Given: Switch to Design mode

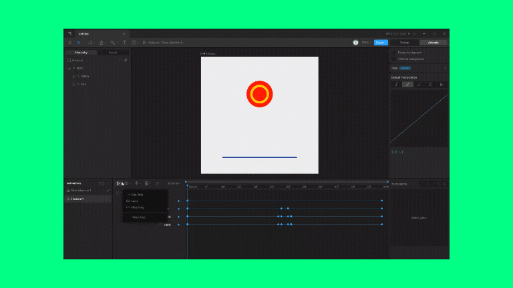Looking at the screenshot, I should tap(404, 43).
